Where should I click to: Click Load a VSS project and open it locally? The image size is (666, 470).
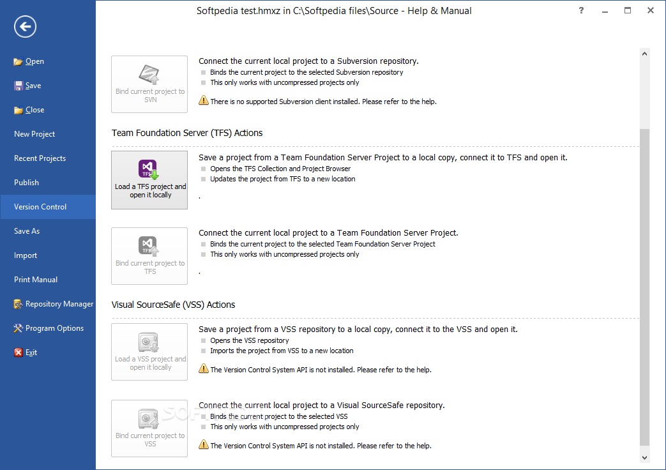(149, 352)
